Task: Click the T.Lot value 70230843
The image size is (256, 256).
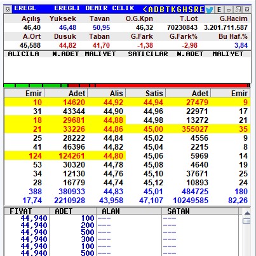Action: [x=182, y=27]
